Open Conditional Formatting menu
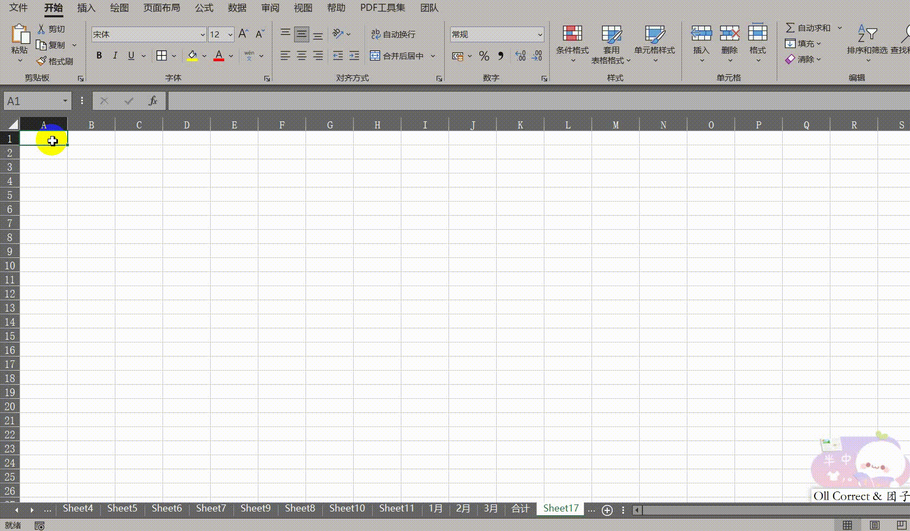Screen dimensions: 910x531 (573, 43)
